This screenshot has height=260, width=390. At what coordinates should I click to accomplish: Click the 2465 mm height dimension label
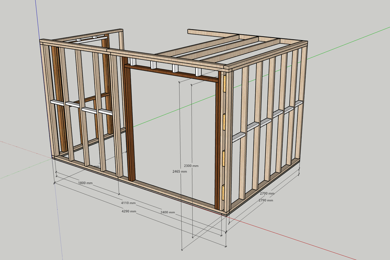179,171
